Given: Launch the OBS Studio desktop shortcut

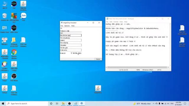Looking at the screenshot, I should coord(14,77).
